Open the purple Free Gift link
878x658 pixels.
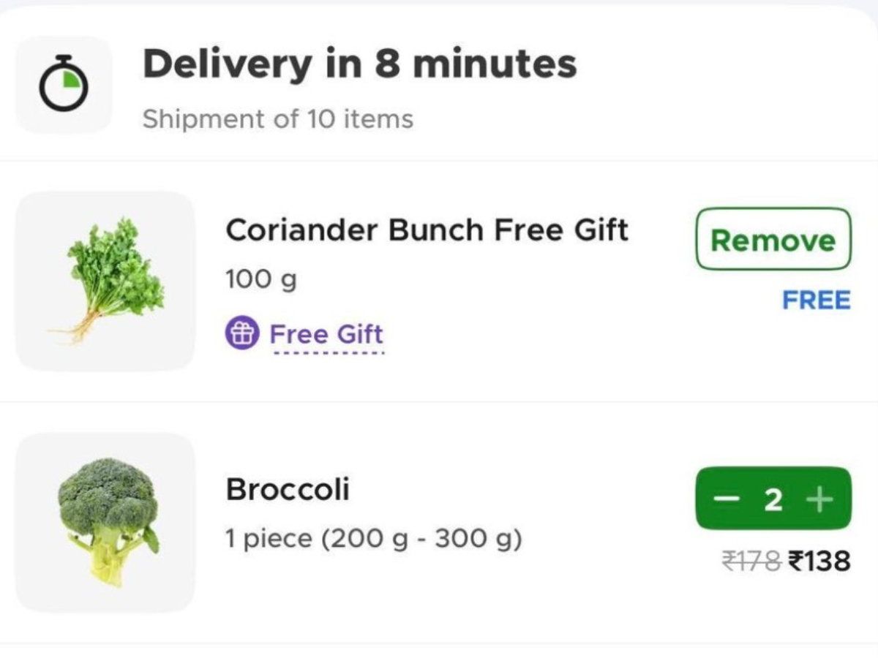point(326,334)
